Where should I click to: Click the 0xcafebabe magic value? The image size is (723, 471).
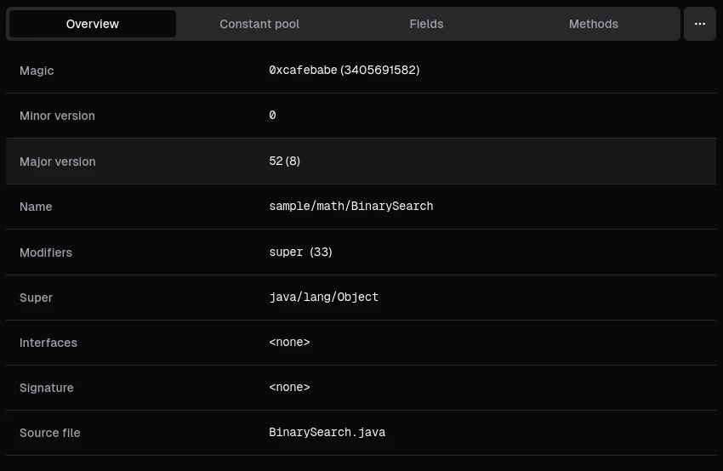tap(344, 71)
